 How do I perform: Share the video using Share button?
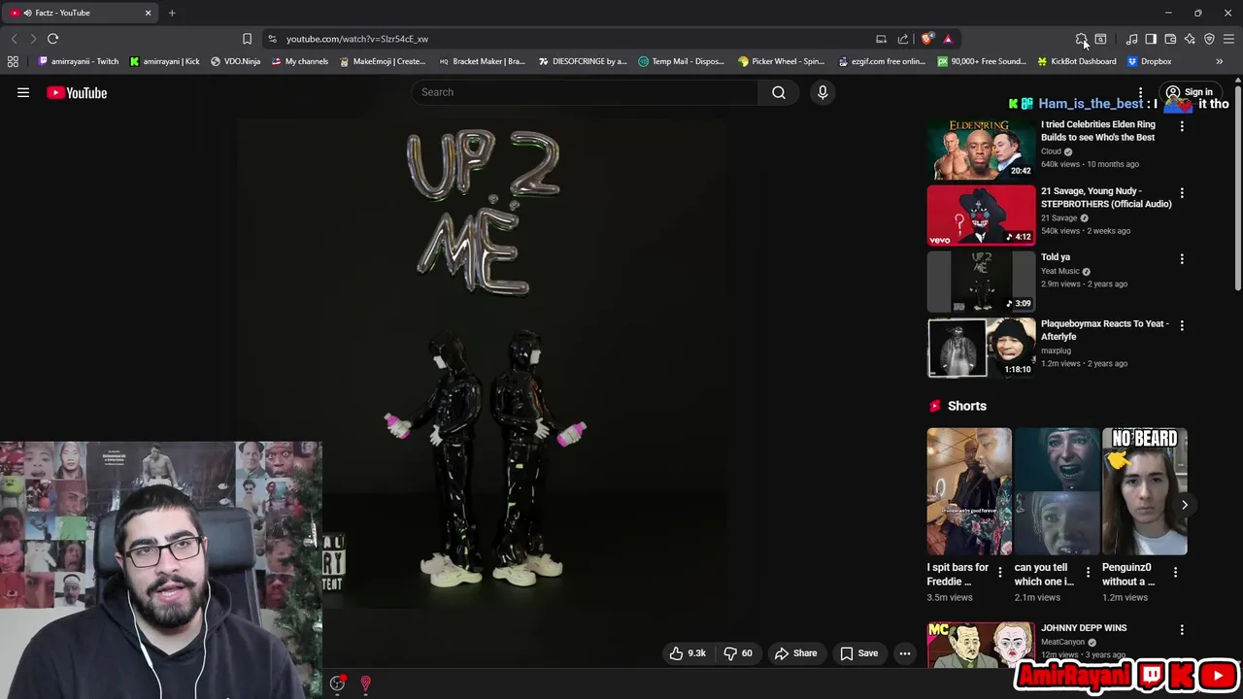(796, 653)
